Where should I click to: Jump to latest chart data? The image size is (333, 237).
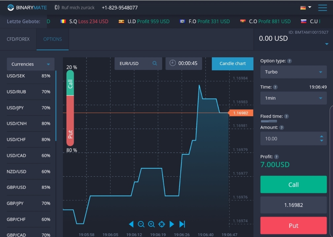(x=182, y=224)
